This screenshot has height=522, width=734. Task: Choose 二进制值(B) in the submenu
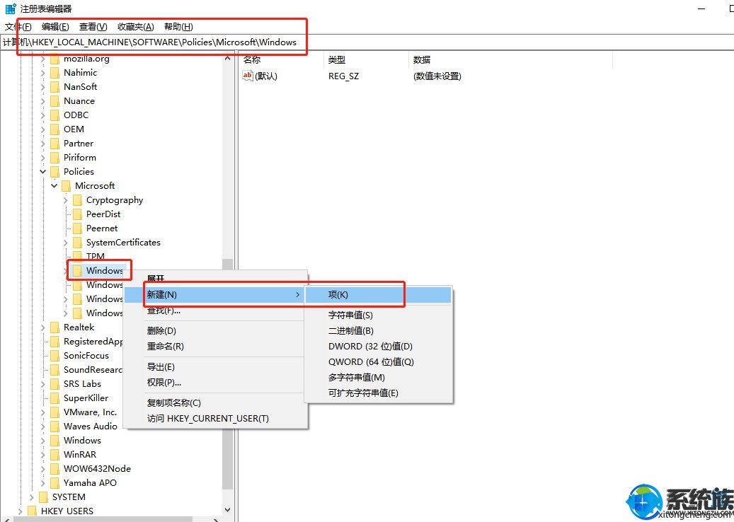pos(378,331)
